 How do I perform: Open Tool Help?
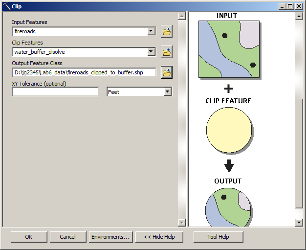click(217, 237)
